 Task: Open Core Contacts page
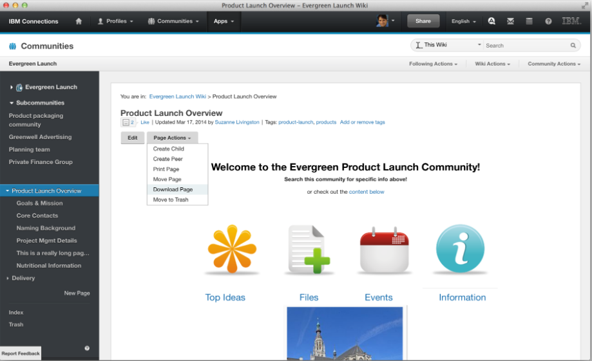tap(37, 216)
